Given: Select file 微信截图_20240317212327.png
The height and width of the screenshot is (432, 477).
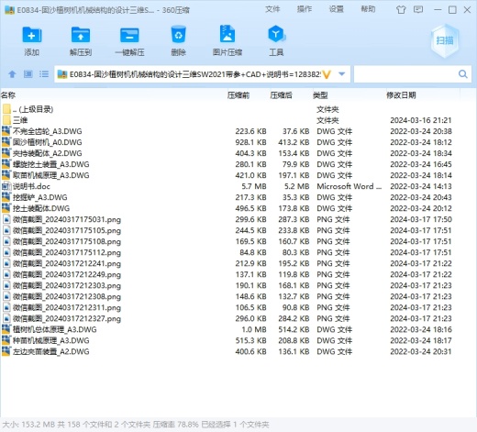Looking at the screenshot, I should 67,318.
